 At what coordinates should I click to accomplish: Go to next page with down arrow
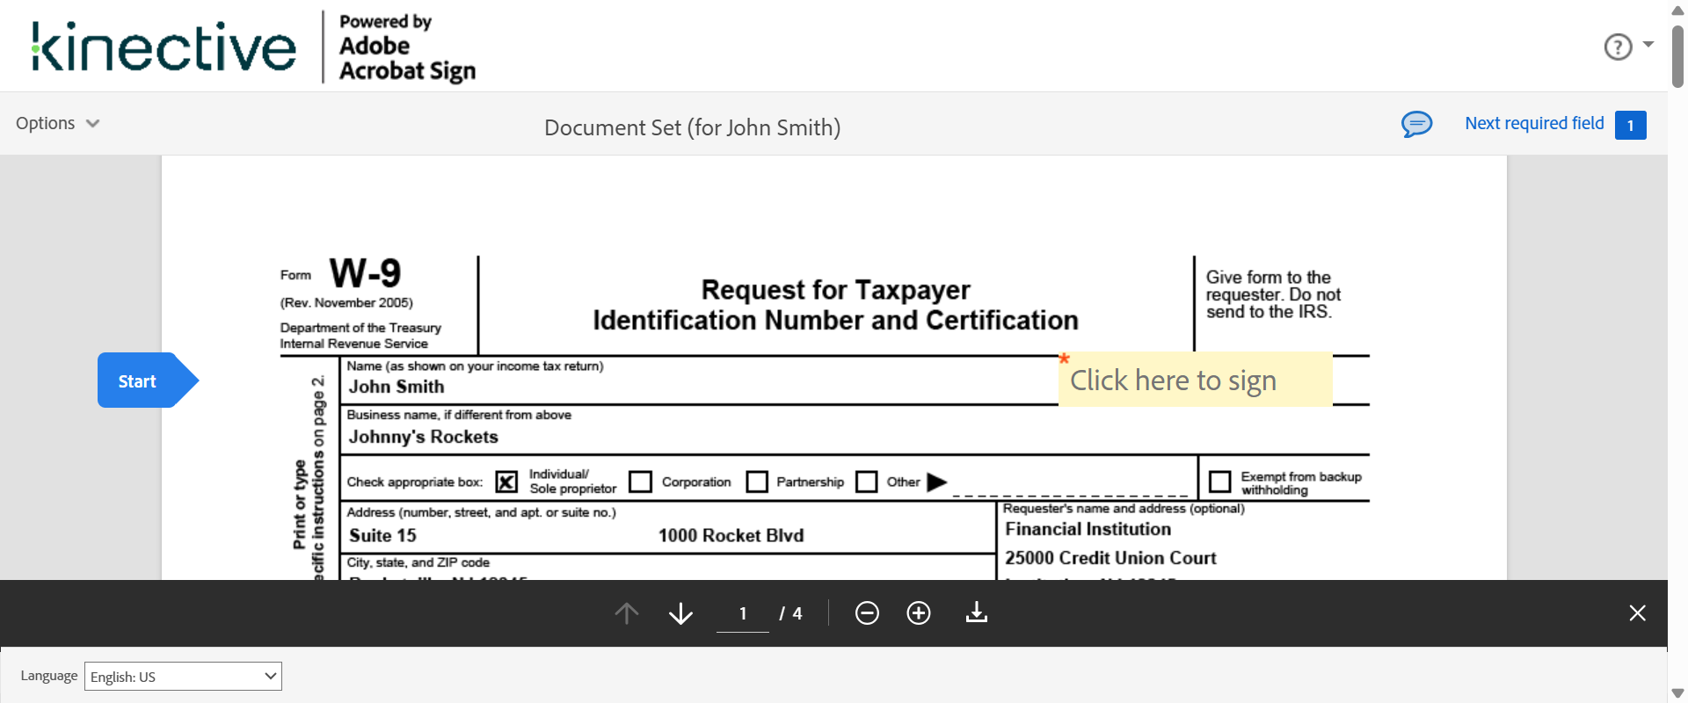click(x=680, y=612)
